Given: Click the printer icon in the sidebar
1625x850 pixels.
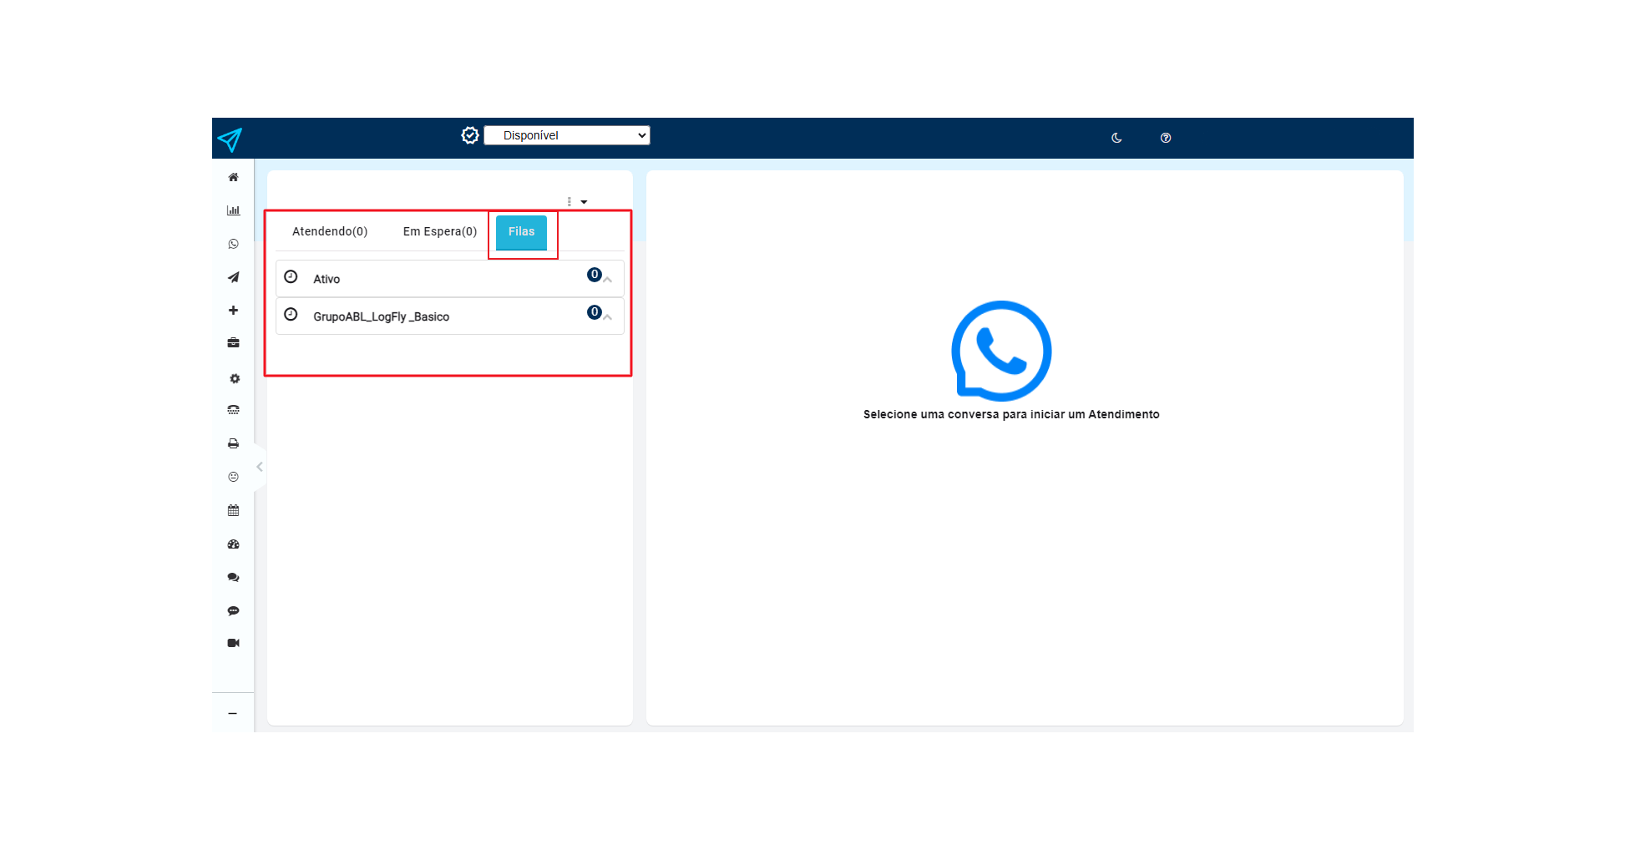Looking at the screenshot, I should coord(233,443).
